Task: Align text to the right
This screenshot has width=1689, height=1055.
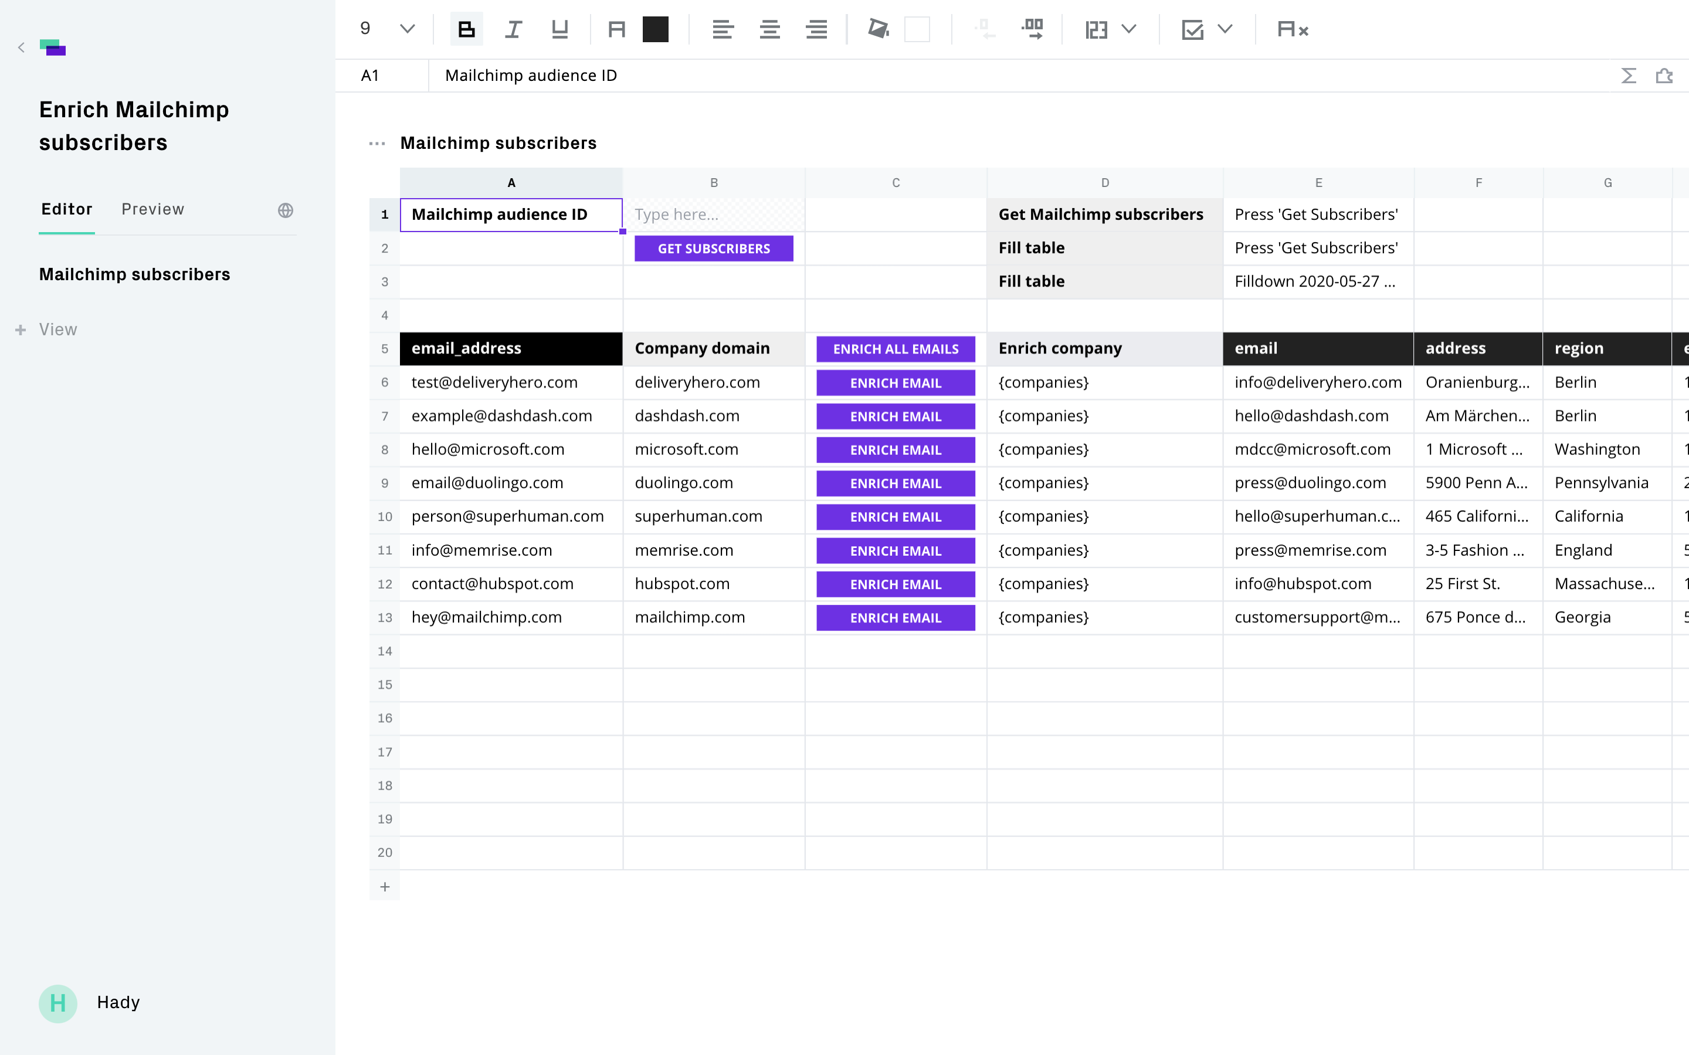Action: (816, 29)
